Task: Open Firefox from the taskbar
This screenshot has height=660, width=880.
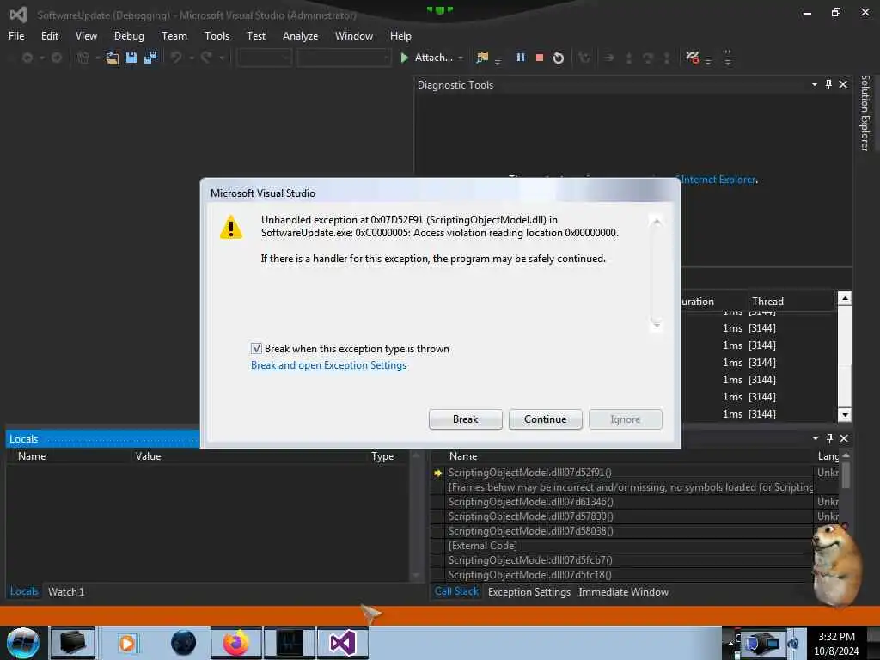Action: click(x=235, y=643)
